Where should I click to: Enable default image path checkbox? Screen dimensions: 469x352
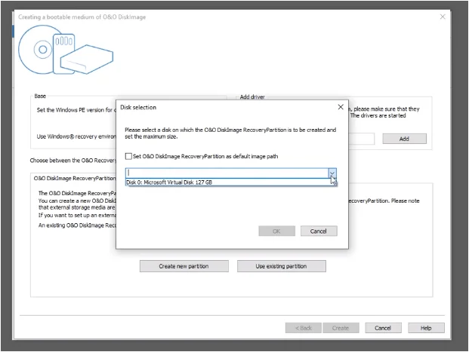click(128, 156)
